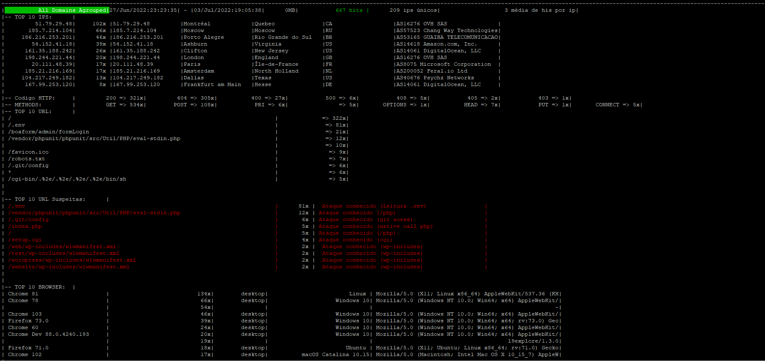Click the red "/setup.cgi" suspicious URL
765x362 pixels.
[x=25, y=240]
